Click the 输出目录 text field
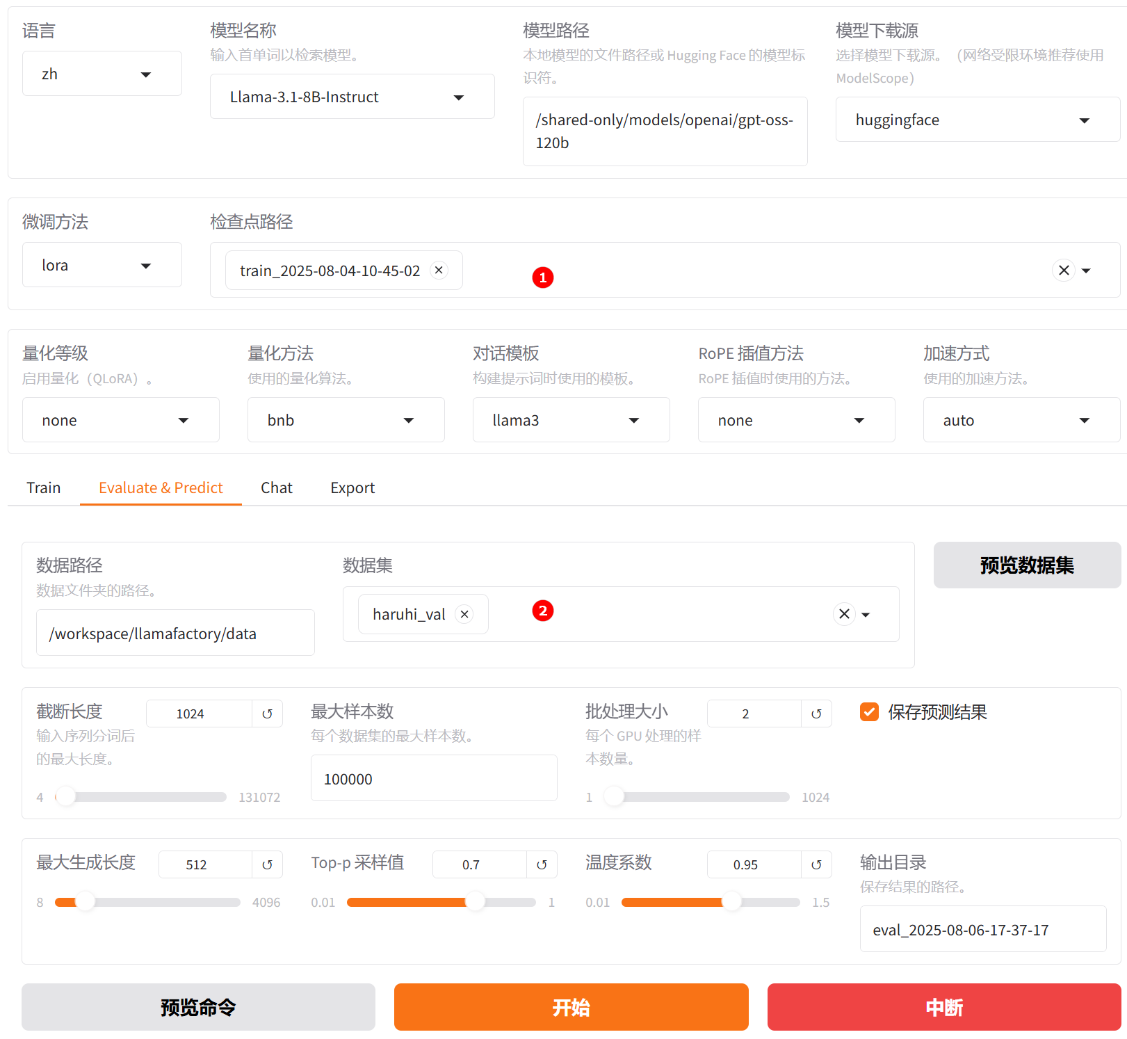 tap(982, 930)
